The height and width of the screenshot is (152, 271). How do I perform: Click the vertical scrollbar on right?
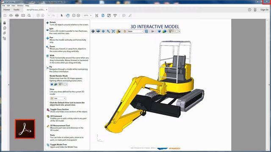267,84
